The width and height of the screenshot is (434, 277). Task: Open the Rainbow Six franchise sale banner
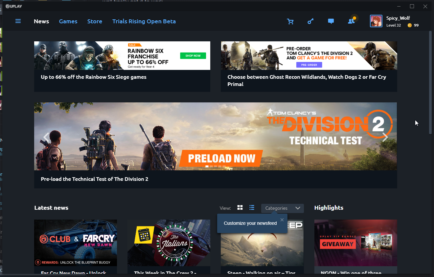[122, 55]
